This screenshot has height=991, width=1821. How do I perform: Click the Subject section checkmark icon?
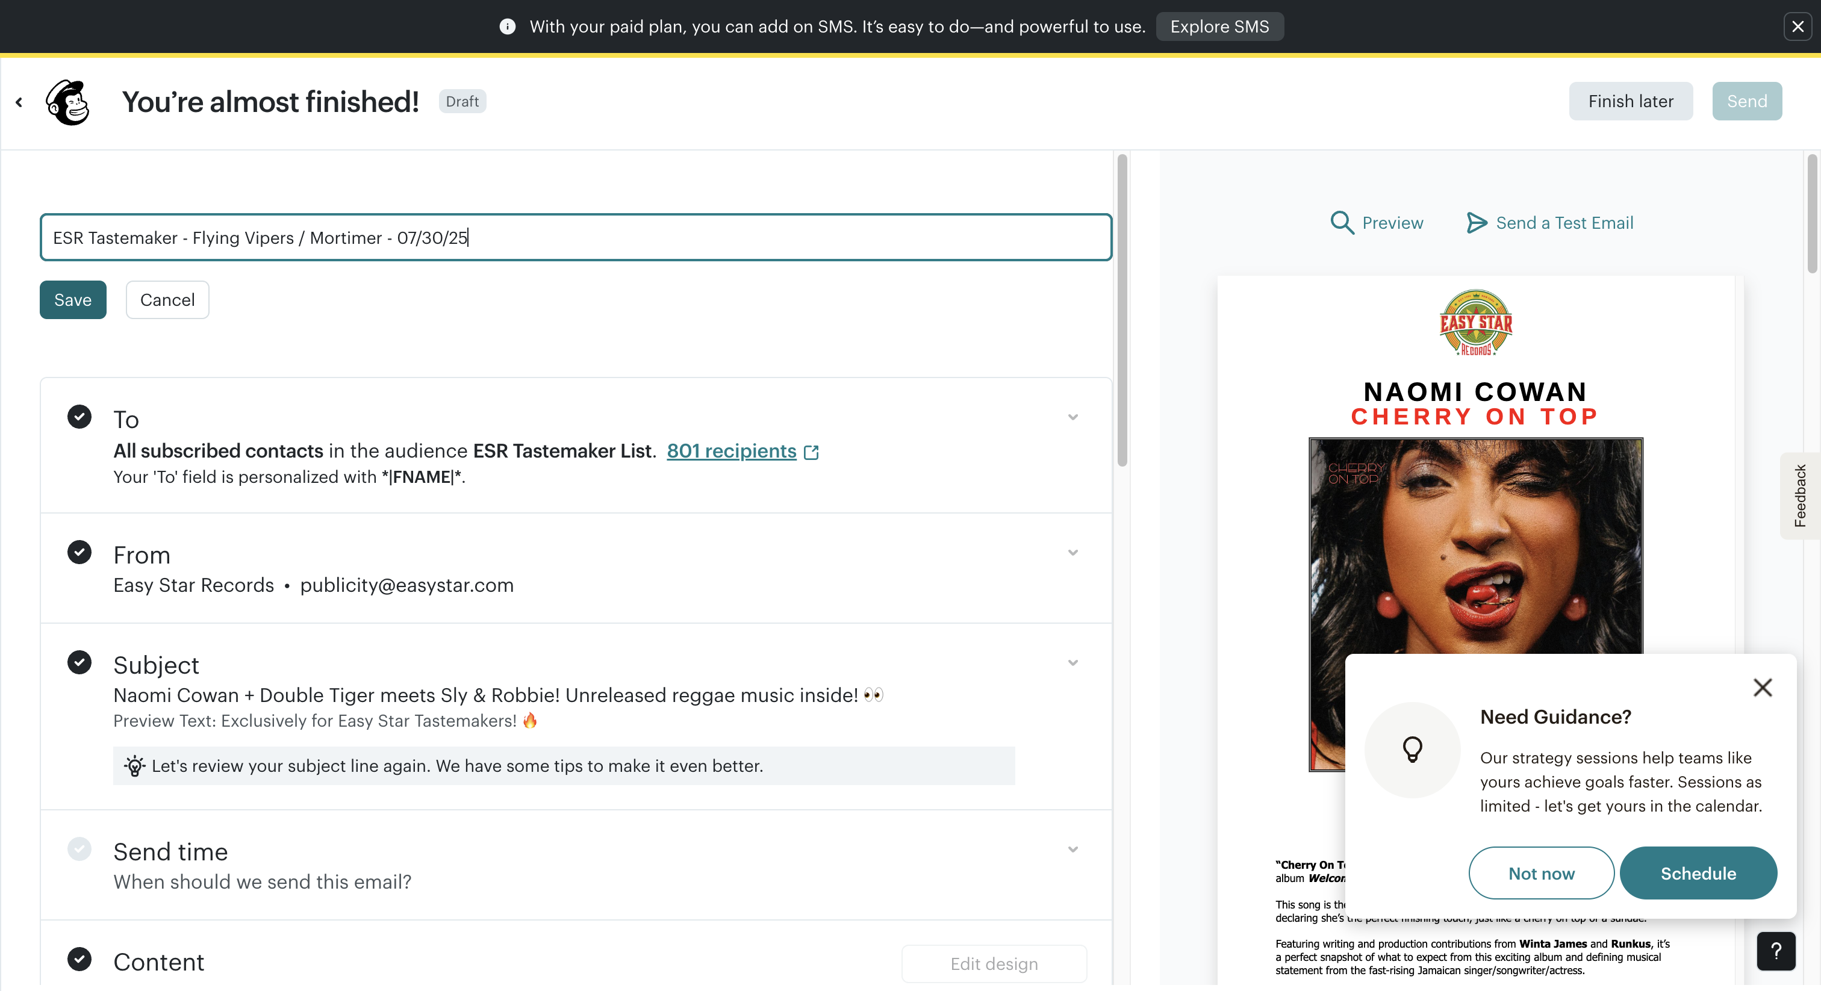79,662
